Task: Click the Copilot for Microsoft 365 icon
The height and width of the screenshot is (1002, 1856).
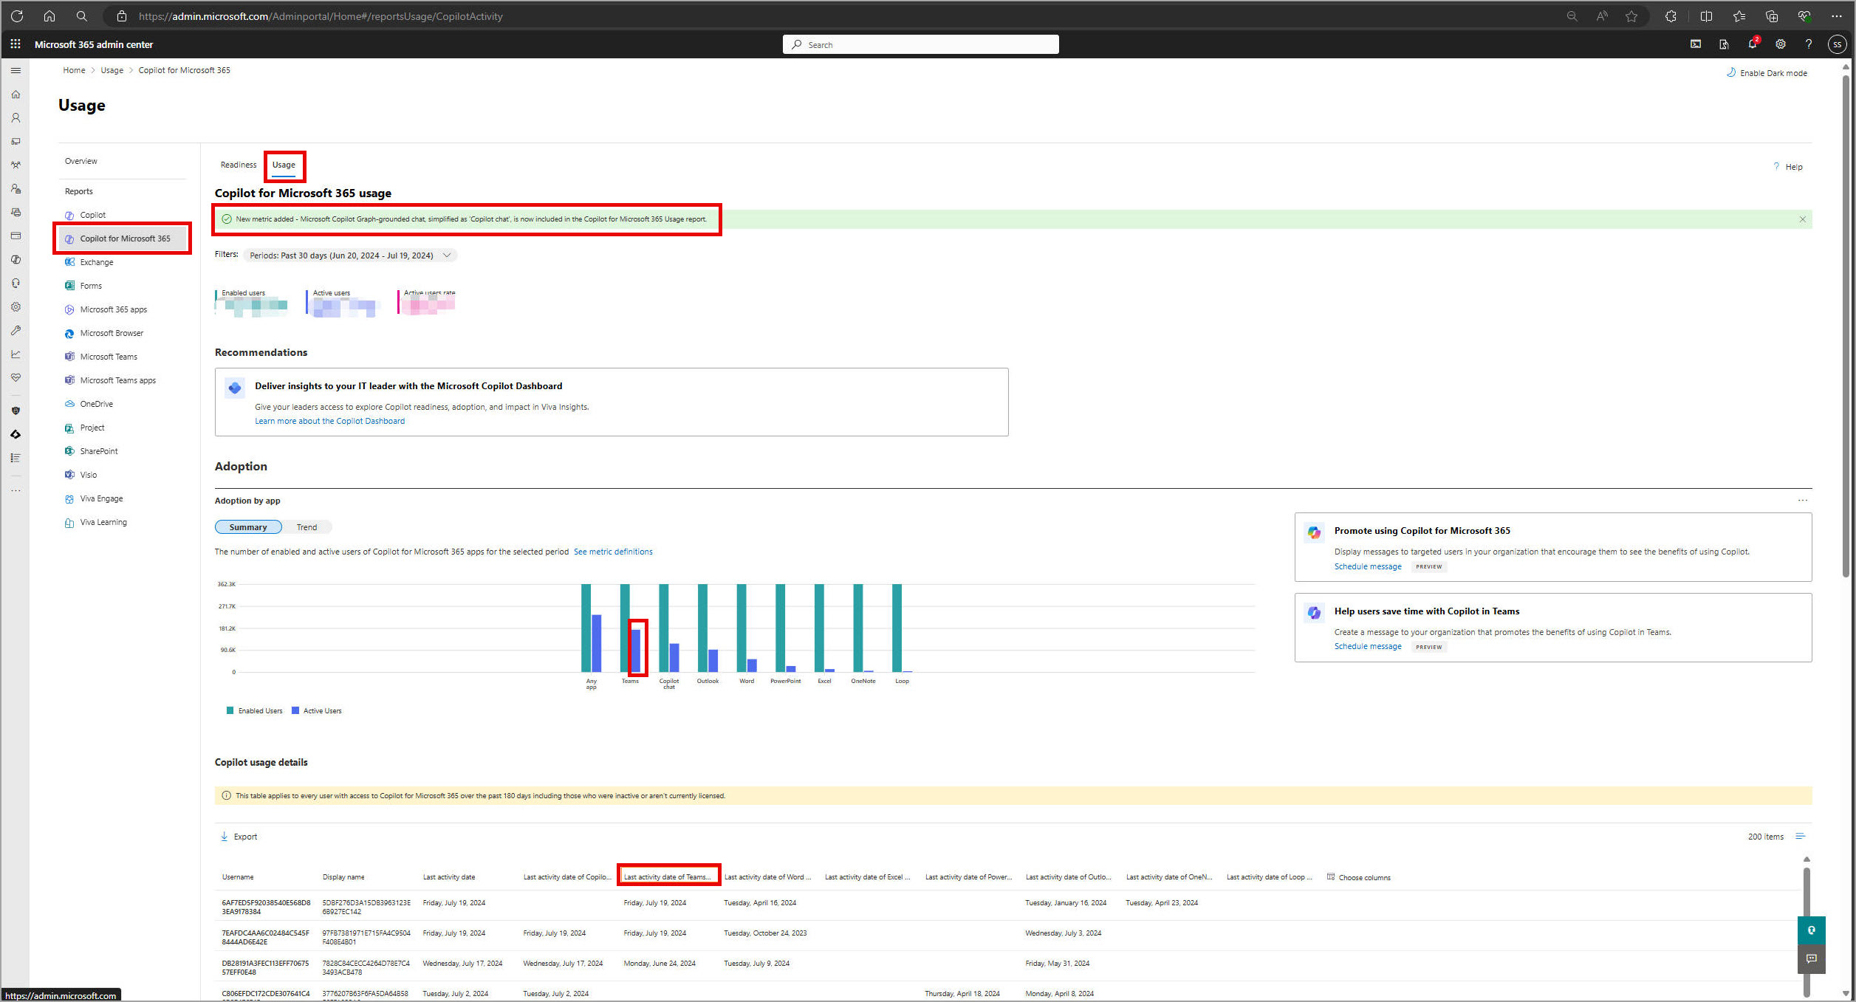Action: pyautogui.click(x=70, y=237)
